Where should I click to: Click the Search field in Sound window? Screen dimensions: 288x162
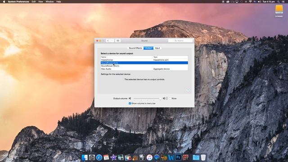pyautogui.click(x=180, y=40)
